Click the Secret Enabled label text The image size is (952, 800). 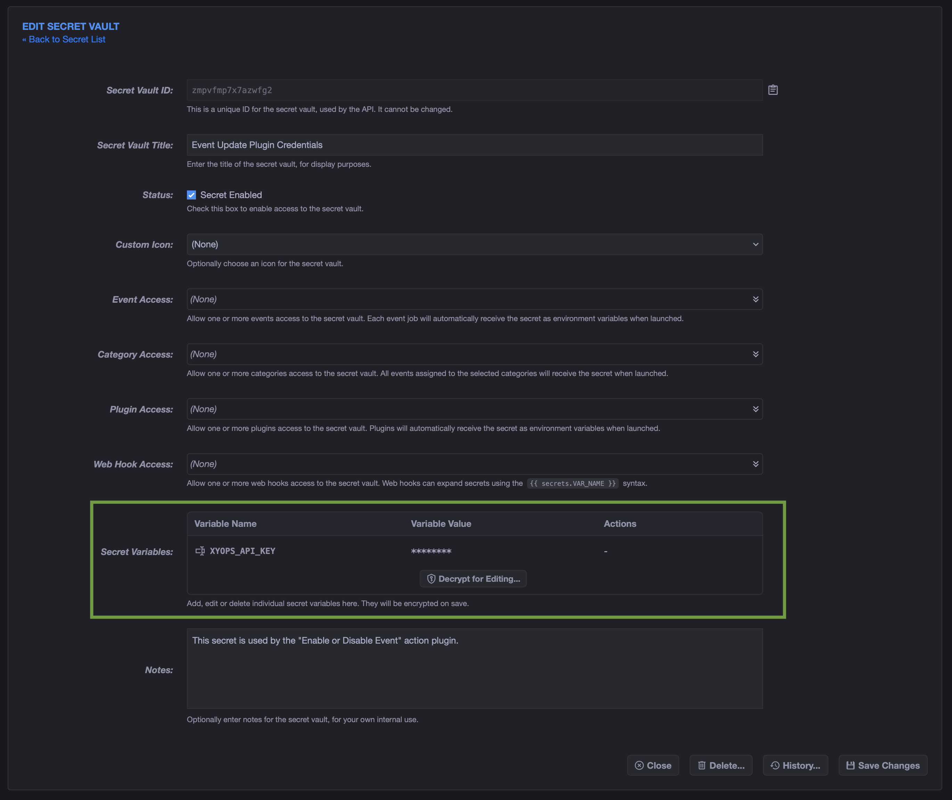click(231, 195)
